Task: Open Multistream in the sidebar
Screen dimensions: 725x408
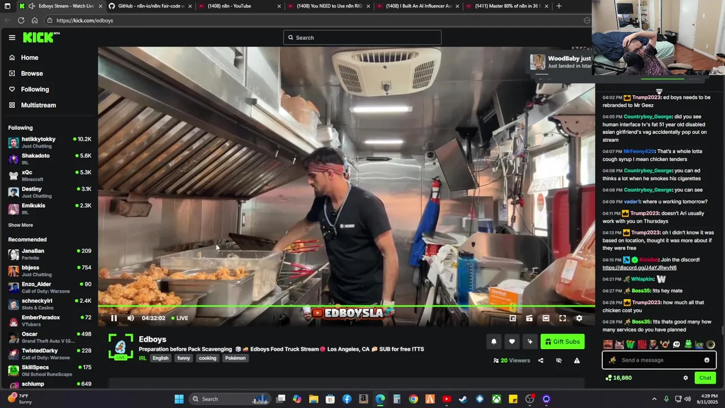Action: pyautogui.click(x=38, y=105)
